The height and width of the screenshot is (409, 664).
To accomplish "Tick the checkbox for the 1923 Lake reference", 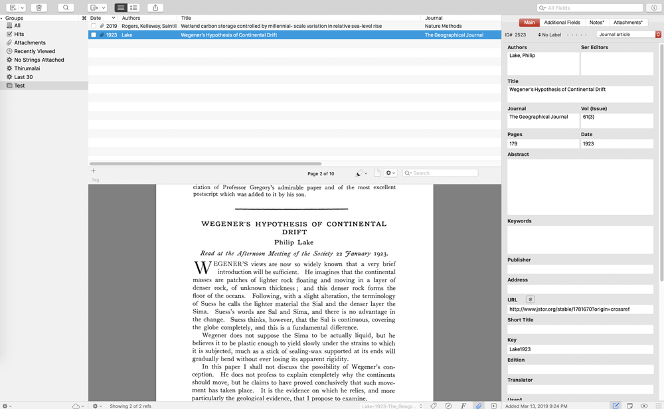I will (x=94, y=35).
